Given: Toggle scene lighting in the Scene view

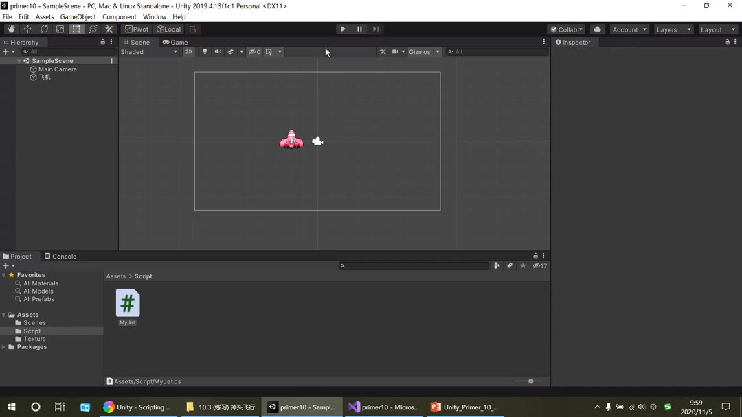Looking at the screenshot, I should coord(204,51).
